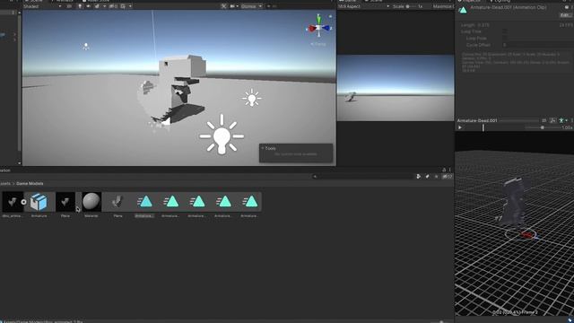This screenshot has width=574, height=323.
Task: Select the fifth Armature animation clip
Action: (249, 201)
